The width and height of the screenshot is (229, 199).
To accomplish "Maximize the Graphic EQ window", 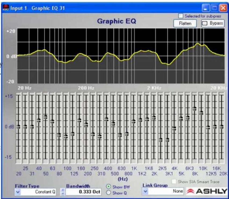I will click(x=215, y=8).
